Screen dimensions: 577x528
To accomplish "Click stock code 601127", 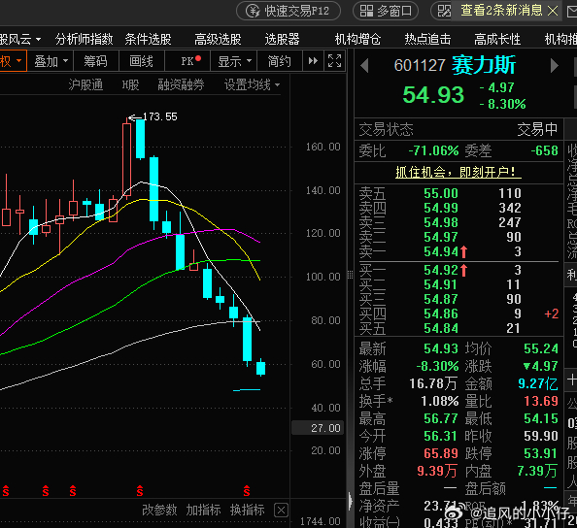I will pyautogui.click(x=420, y=66).
